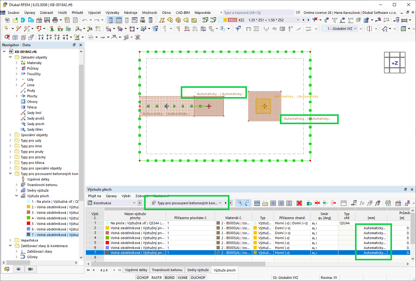Open the console window icon
416x281 pixels.
click(x=135, y=20)
